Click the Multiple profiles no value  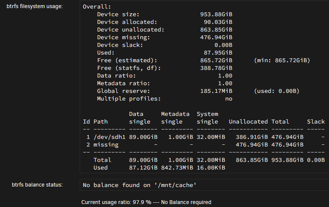click(229, 99)
